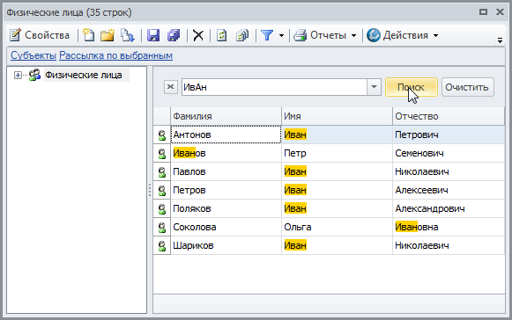
Task: Click the refresh all icon
Action: (242, 35)
